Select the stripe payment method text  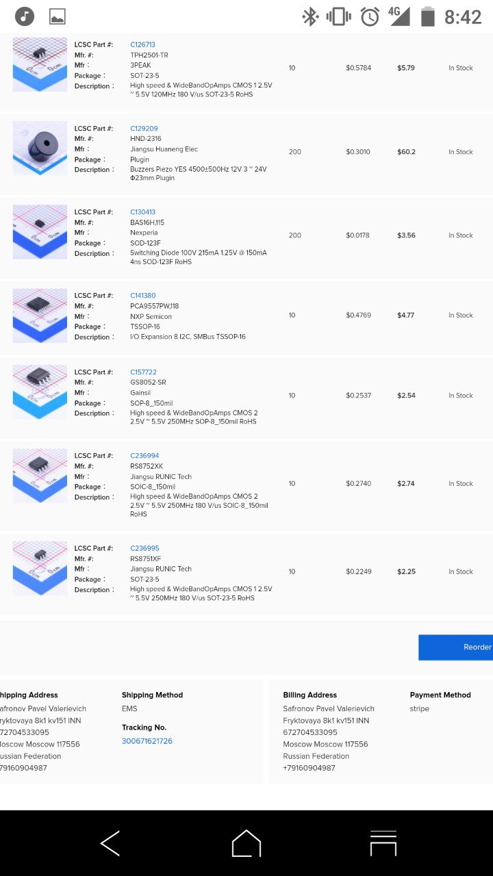click(420, 709)
